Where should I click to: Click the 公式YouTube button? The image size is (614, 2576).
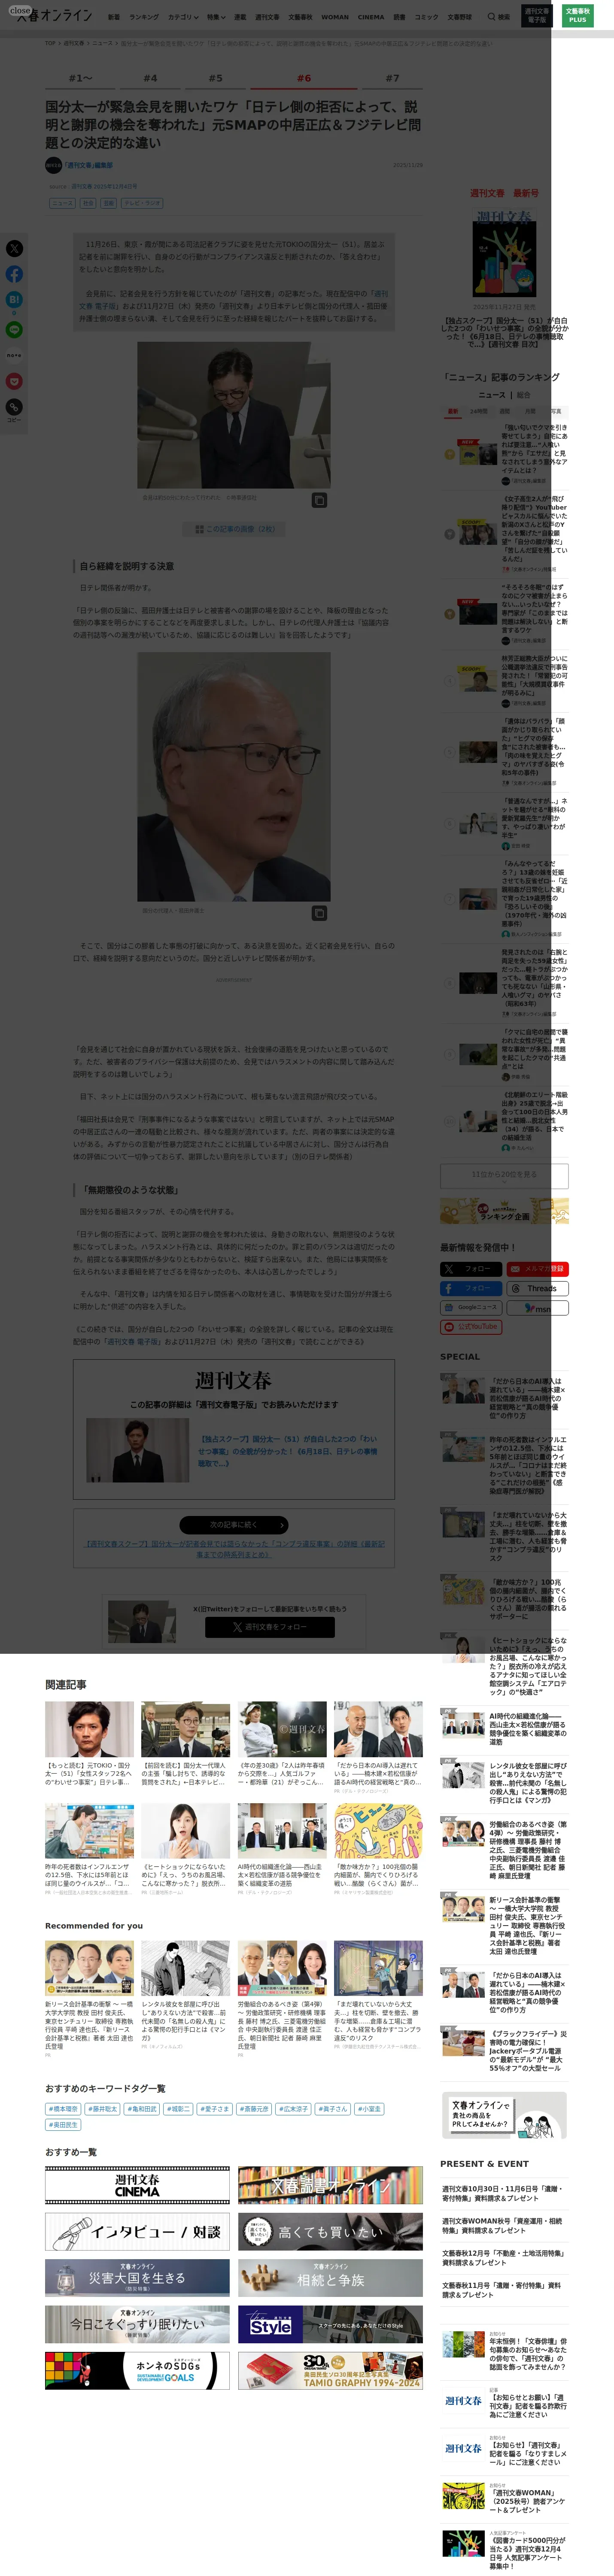[471, 1327]
